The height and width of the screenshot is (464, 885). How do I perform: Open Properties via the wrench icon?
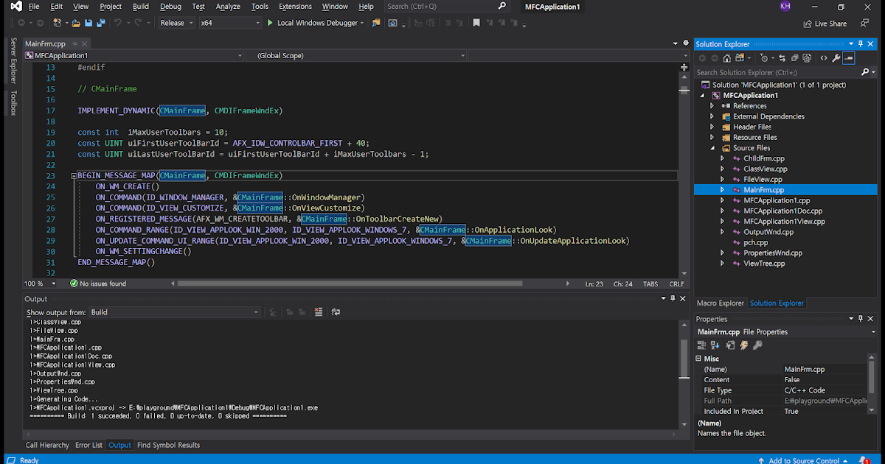tap(836, 58)
